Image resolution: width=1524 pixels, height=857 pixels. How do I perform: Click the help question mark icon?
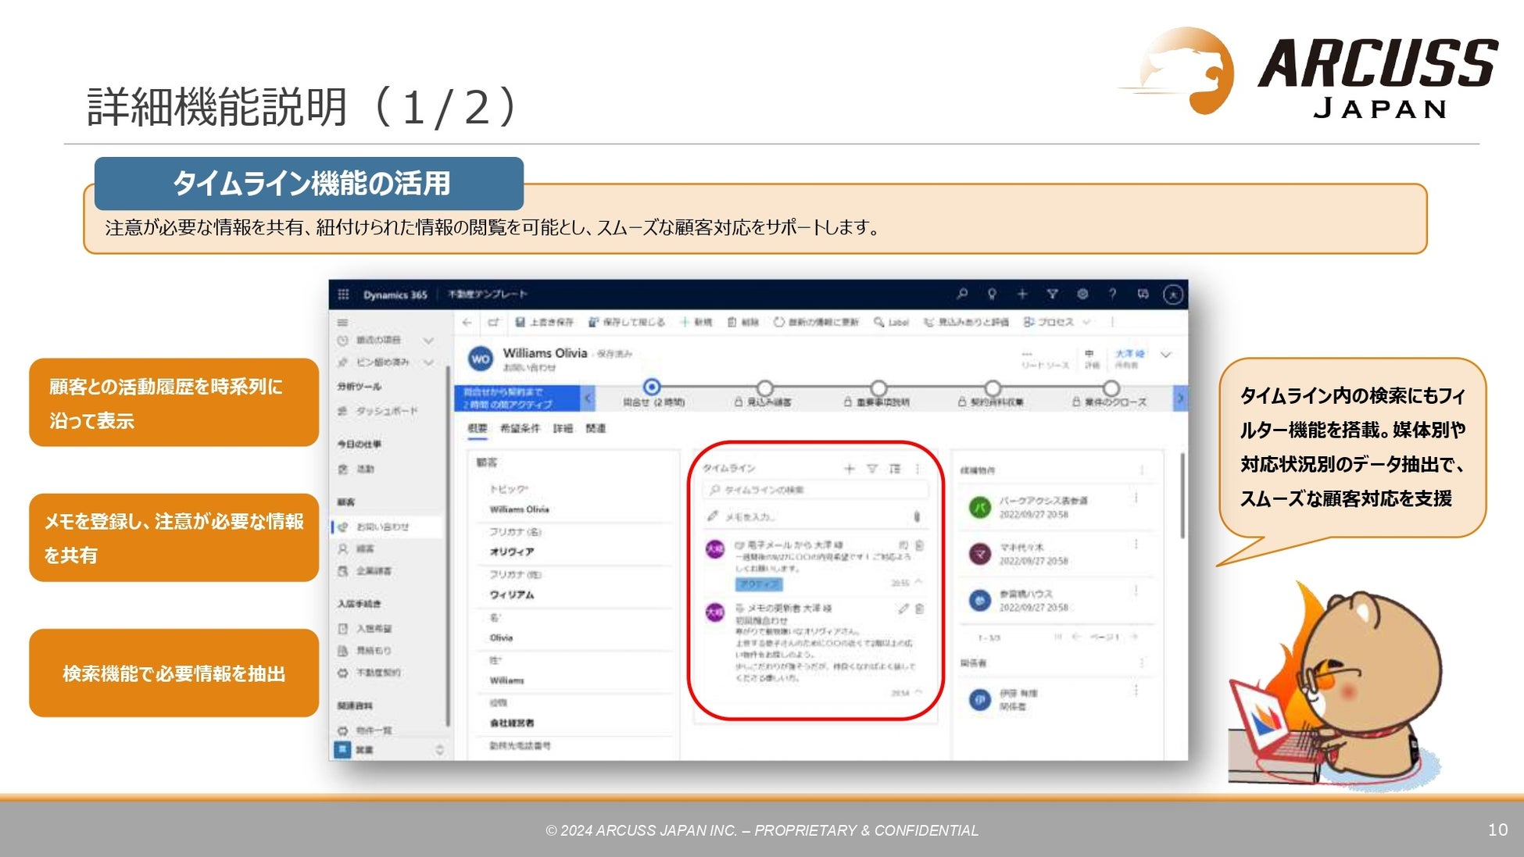1112,294
